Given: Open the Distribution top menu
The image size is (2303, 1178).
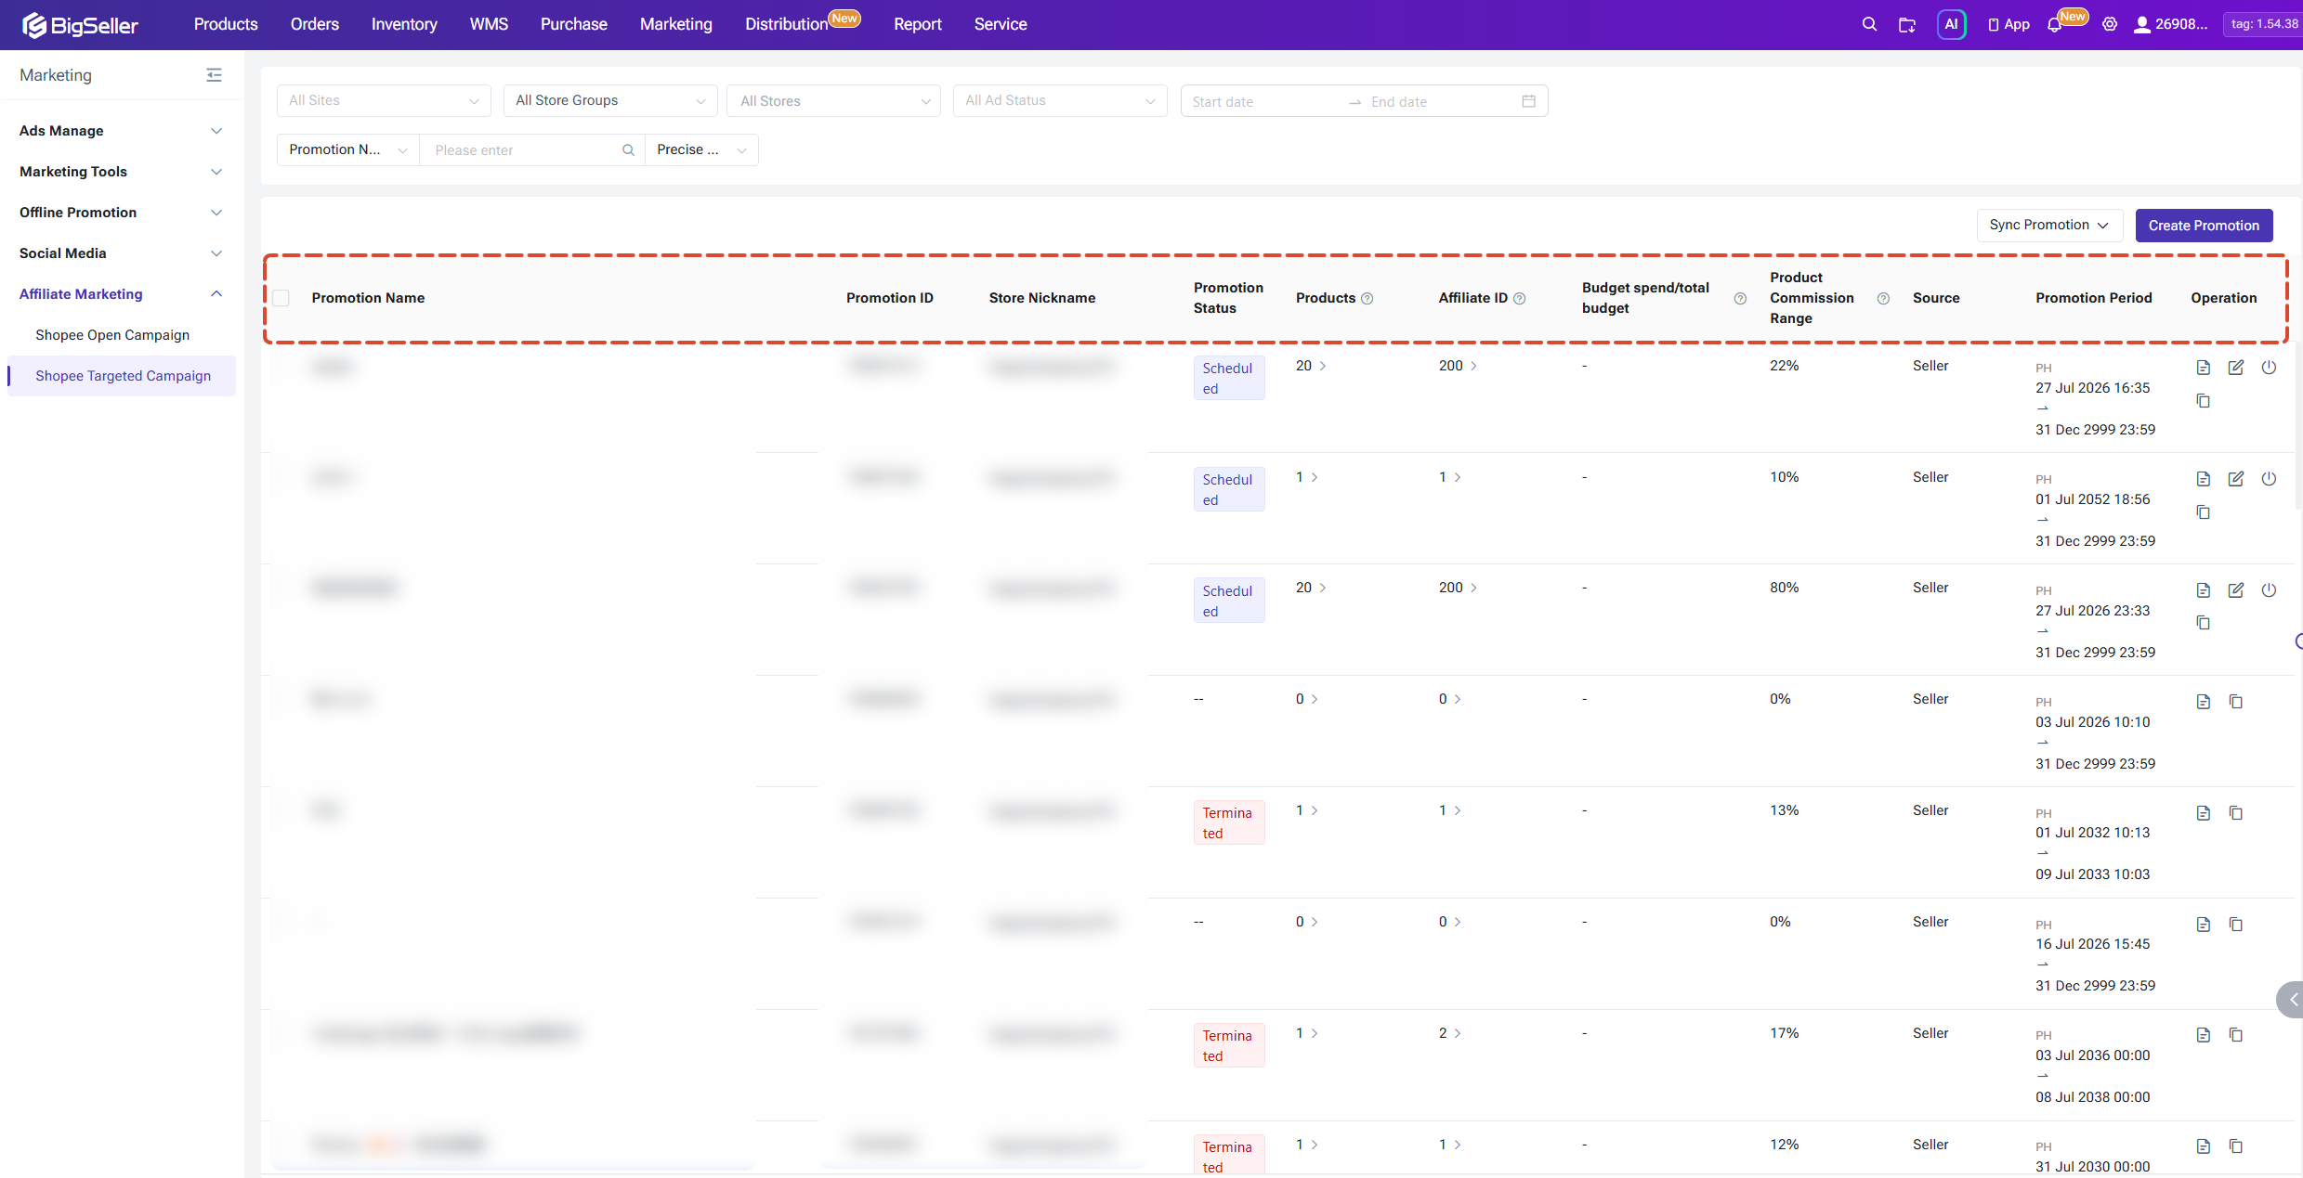Looking at the screenshot, I should 786,24.
